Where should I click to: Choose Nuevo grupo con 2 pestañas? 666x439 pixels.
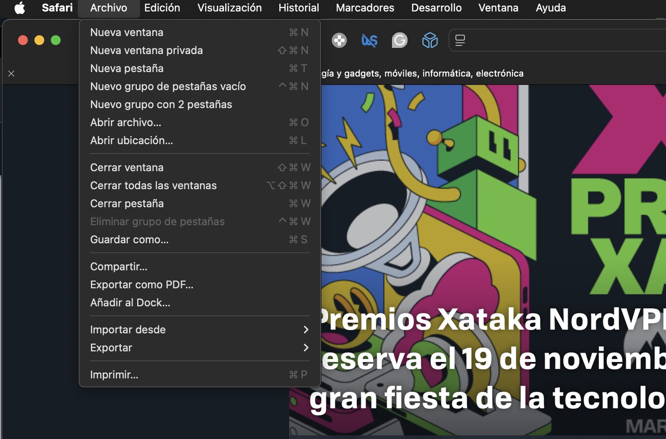199,104
